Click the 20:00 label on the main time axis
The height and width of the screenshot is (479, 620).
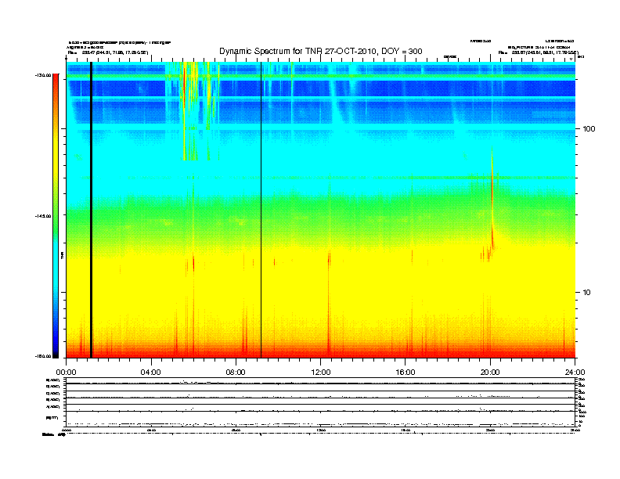490,373
